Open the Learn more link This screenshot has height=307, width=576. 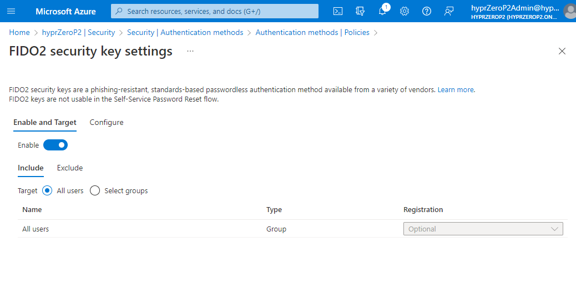[x=456, y=90]
